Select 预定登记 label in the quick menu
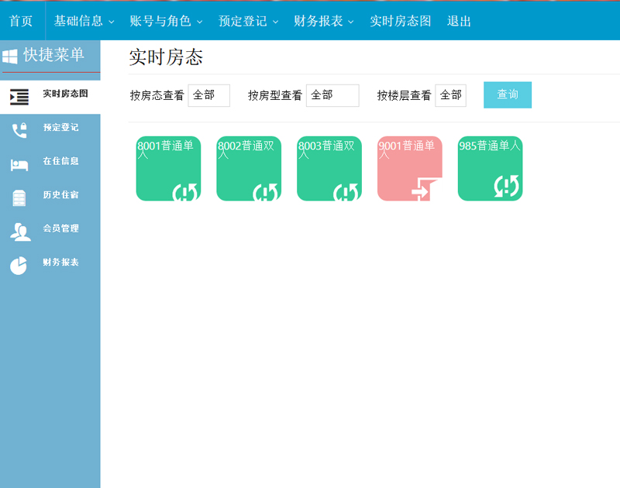620x488 pixels. point(61,127)
